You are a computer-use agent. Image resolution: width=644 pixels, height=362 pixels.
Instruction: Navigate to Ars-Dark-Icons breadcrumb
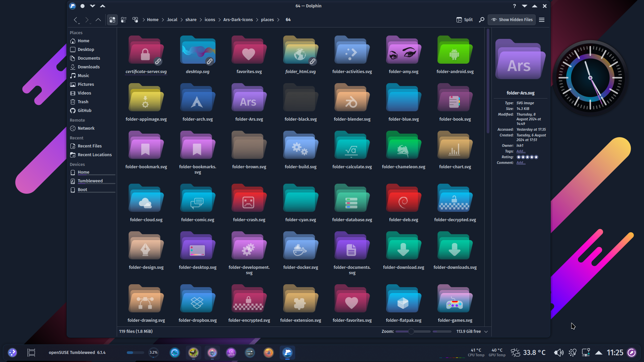[238, 20]
